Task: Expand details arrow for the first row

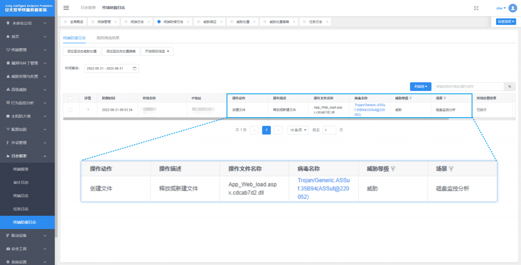Action: coord(88,109)
